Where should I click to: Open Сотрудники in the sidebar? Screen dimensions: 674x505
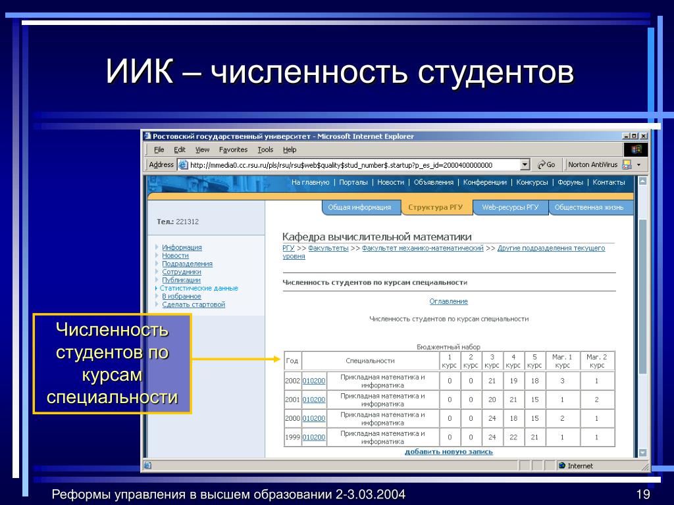(x=182, y=272)
